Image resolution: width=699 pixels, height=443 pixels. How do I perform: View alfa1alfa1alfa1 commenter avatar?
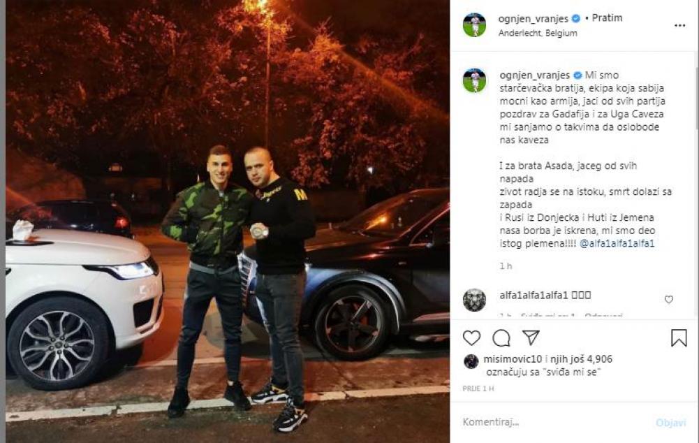pyautogui.click(x=474, y=300)
